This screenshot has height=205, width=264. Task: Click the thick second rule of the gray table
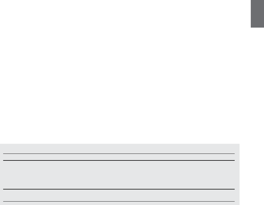(x=119, y=160)
